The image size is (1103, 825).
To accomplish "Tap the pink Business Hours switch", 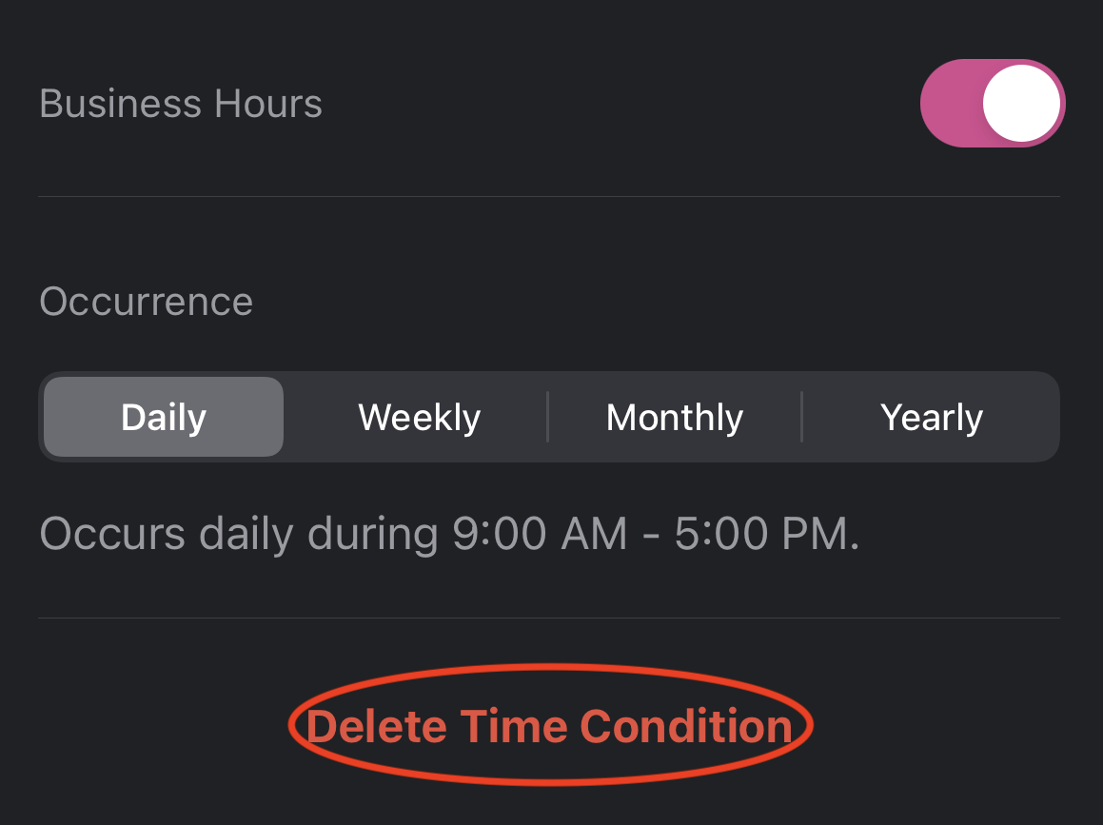I will point(993,103).
